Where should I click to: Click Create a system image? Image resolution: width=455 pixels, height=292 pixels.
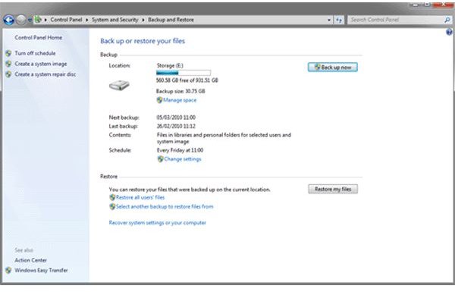click(41, 64)
